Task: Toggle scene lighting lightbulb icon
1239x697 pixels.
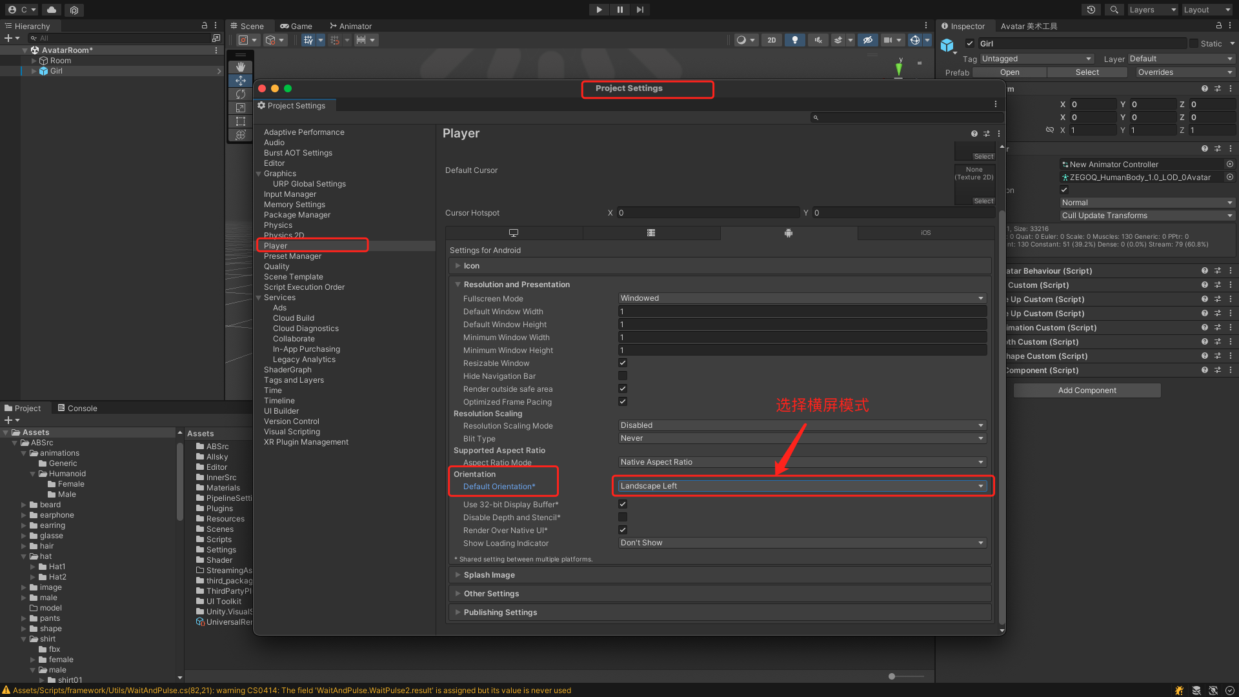Action: coord(795,40)
